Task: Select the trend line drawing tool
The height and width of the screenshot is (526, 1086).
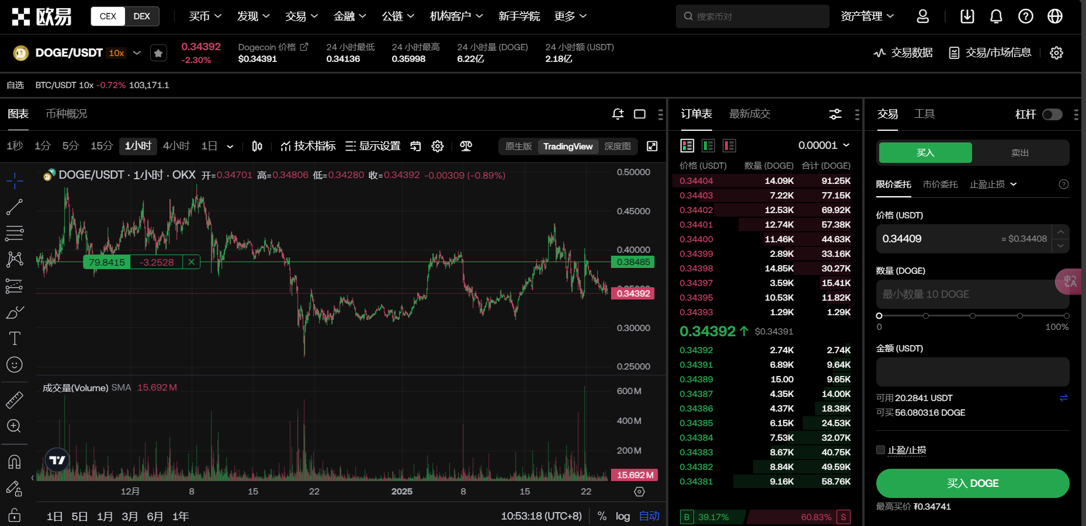Action: tap(15, 207)
